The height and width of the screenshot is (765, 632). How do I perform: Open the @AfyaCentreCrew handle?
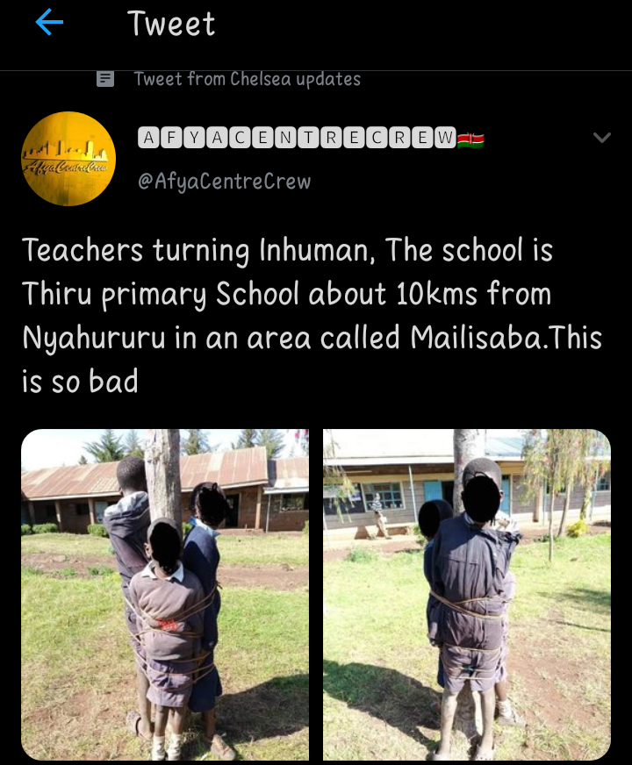tap(225, 182)
